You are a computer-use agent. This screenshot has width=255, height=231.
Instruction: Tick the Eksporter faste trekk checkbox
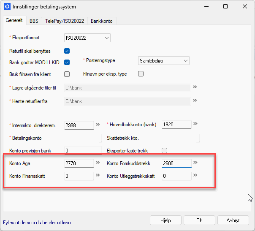(165, 150)
